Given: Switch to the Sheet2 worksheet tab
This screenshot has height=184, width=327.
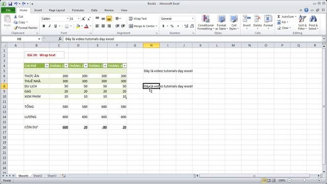Looking at the screenshot, I should (37, 176).
